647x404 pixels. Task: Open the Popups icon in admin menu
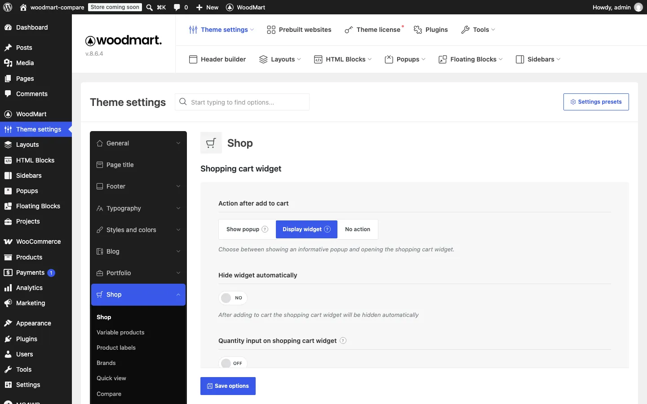click(x=8, y=191)
